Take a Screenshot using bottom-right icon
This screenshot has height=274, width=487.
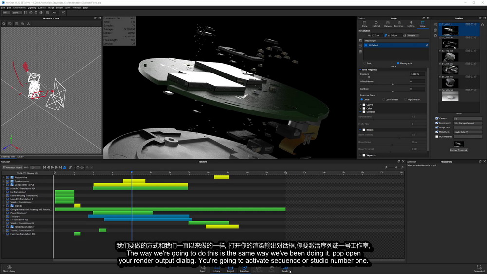(479, 269)
